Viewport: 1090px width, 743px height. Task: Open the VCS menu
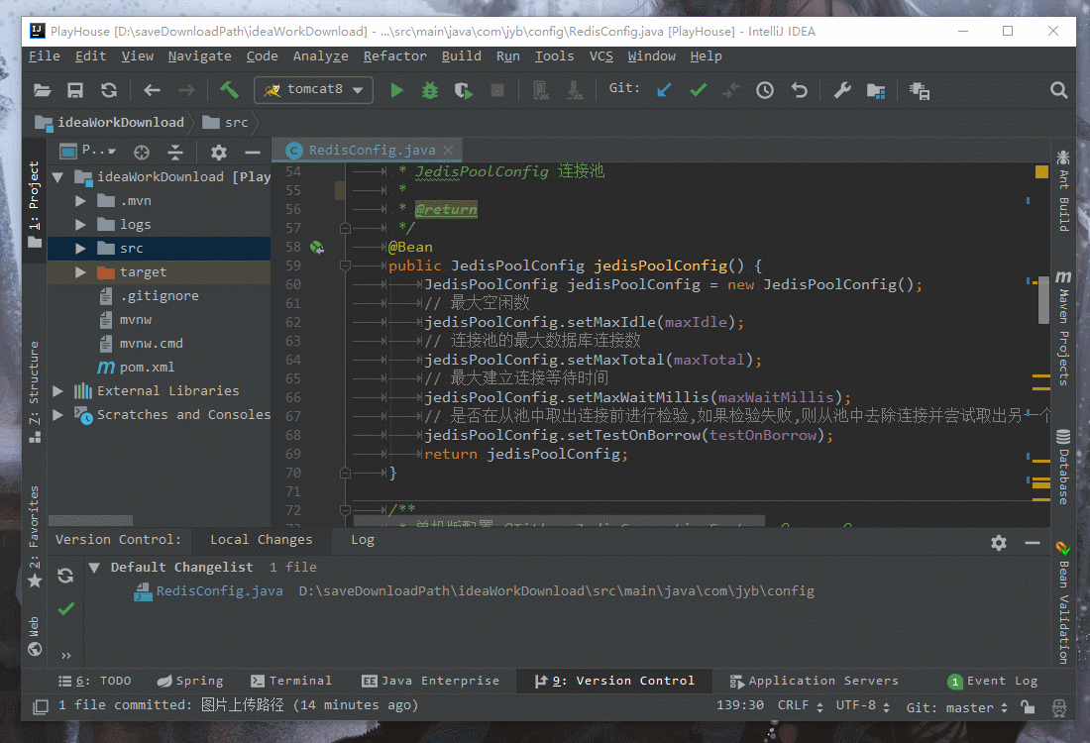tap(601, 56)
